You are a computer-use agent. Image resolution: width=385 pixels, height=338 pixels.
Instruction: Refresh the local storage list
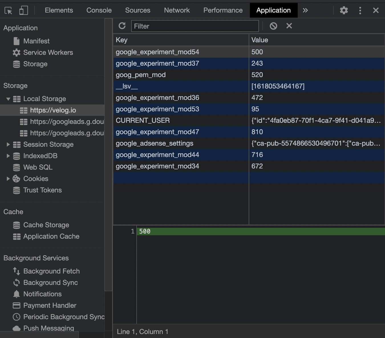(122, 26)
